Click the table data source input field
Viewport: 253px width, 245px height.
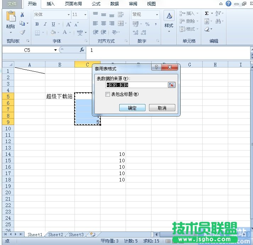136,85
